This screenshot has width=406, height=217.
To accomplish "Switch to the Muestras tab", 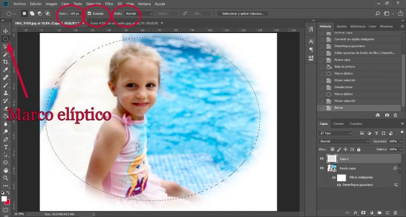I will pyautogui.click(x=386, y=27).
